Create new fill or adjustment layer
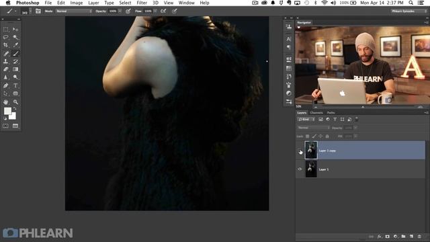The image size is (430, 242). tap(395, 237)
